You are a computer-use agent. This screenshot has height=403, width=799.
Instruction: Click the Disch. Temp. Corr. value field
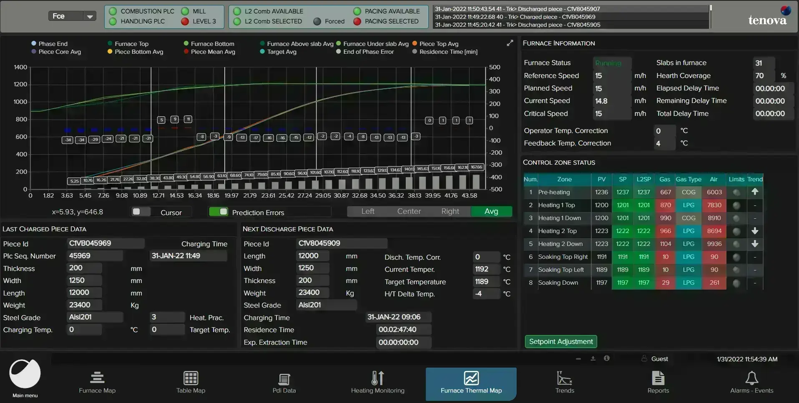[x=487, y=257]
